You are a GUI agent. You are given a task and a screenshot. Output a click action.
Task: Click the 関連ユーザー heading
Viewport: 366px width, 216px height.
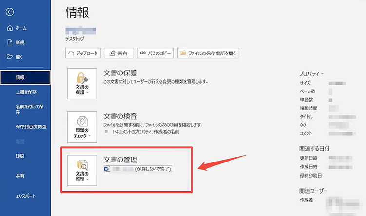(313, 191)
